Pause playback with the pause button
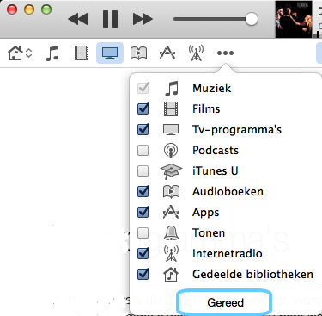Image resolution: width=322 pixels, height=316 pixels. coord(110,19)
